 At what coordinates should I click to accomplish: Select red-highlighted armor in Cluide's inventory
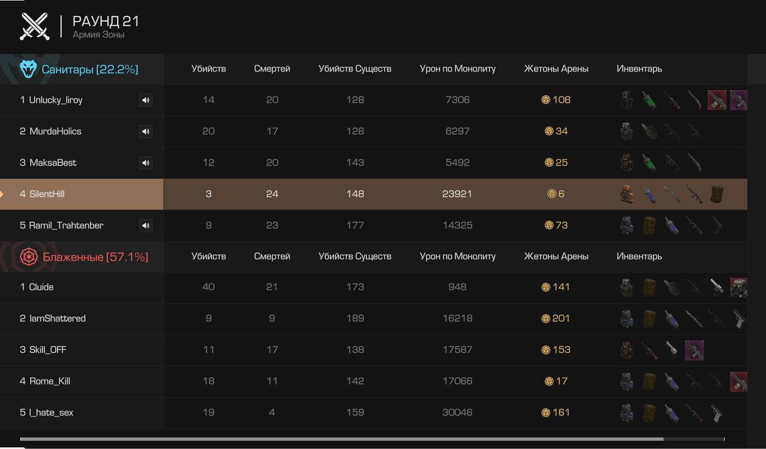[x=738, y=287]
